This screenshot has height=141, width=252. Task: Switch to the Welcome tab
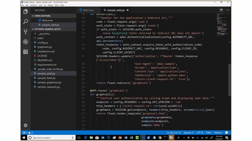[x=88, y=10]
